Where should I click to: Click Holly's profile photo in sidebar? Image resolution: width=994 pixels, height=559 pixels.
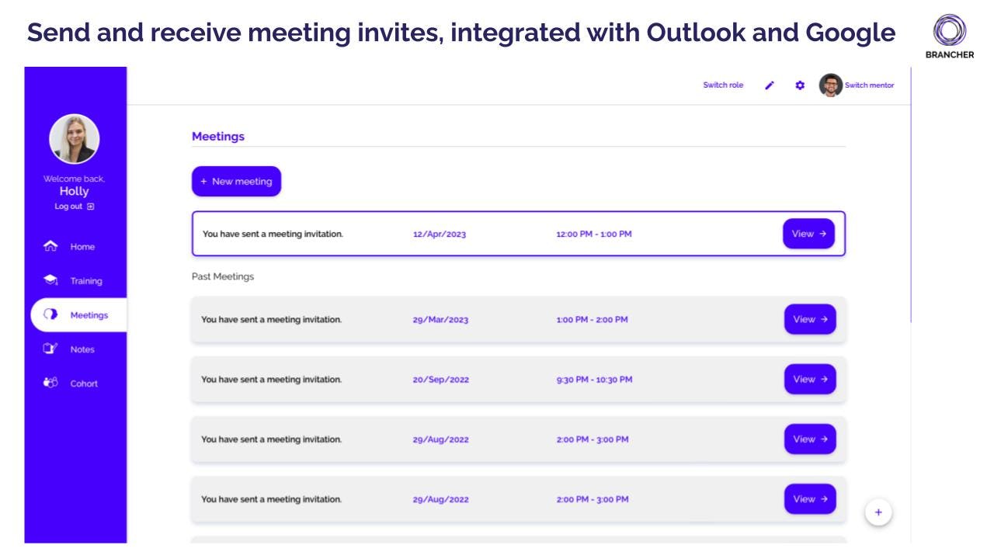pyautogui.click(x=75, y=139)
